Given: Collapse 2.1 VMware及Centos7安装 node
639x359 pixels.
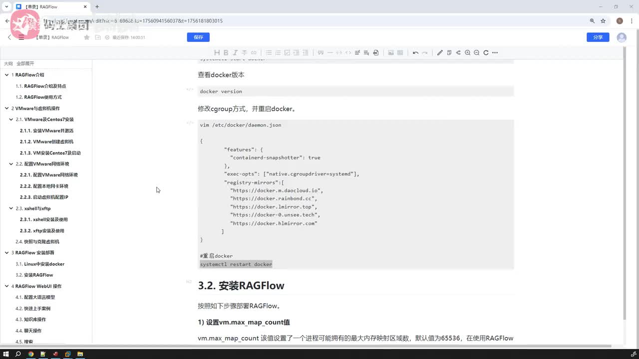Looking at the screenshot, I should pyautogui.click(x=11, y=120).
